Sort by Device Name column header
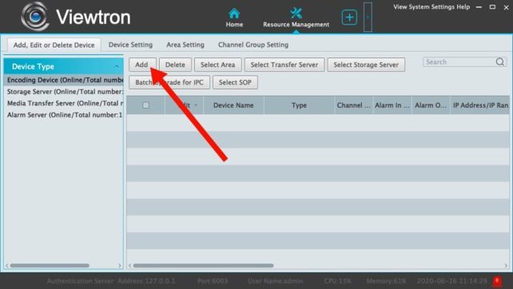 233,105
